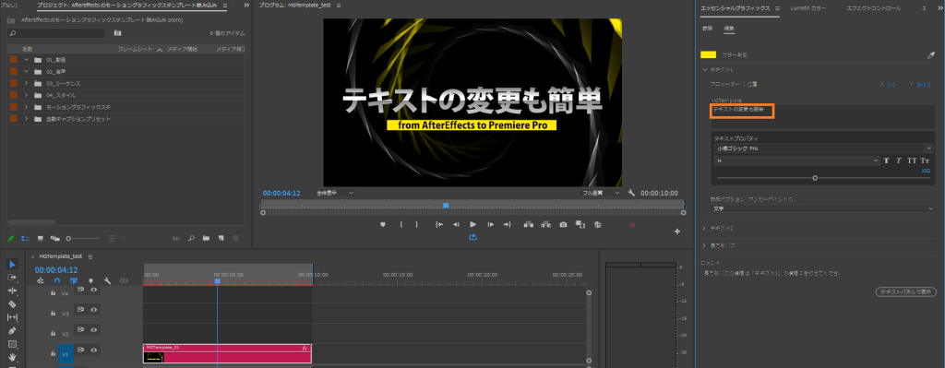Select the Rectangle tool

coord(13,344)
